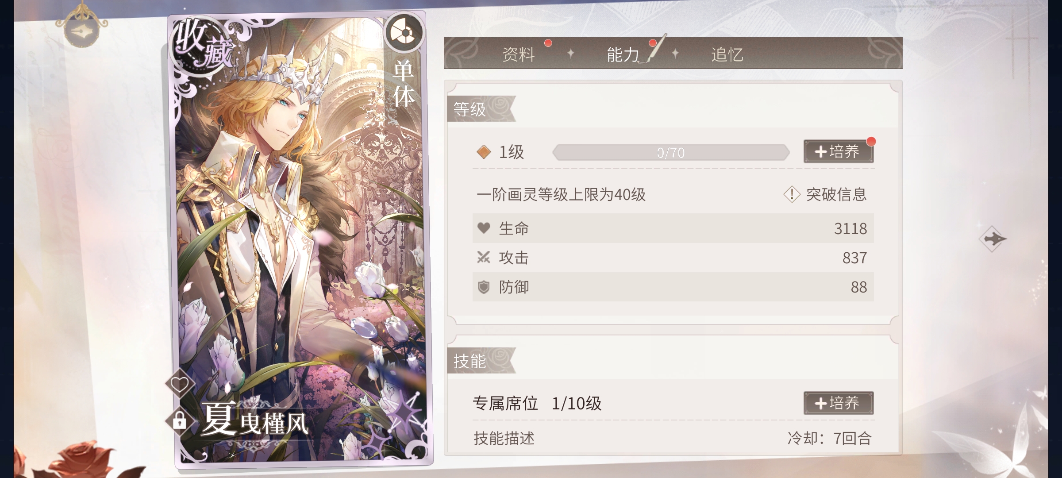Go to next card with right arrow
The width and height of the screenshot is (1062, 478).
993,239
